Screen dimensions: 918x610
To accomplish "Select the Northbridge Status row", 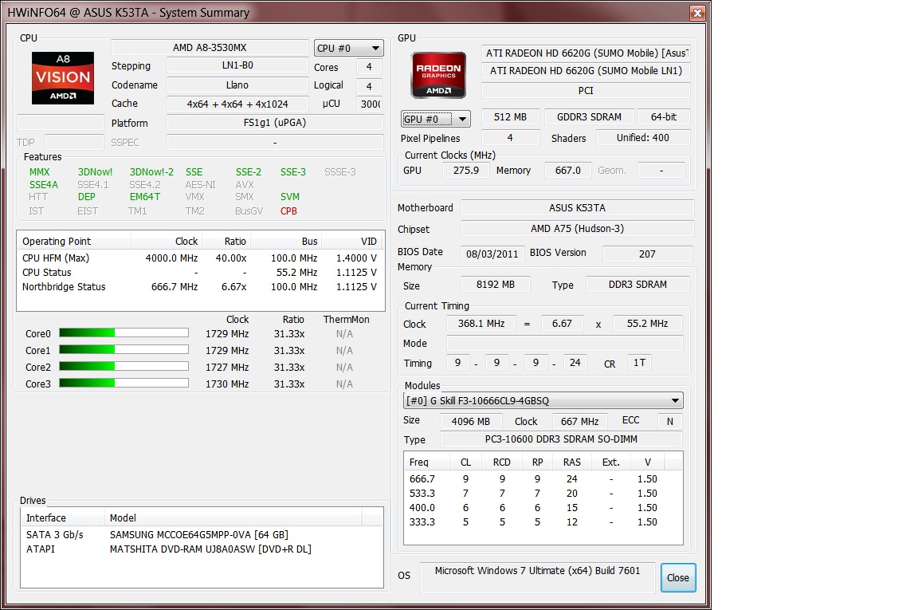I will point(200,286).
